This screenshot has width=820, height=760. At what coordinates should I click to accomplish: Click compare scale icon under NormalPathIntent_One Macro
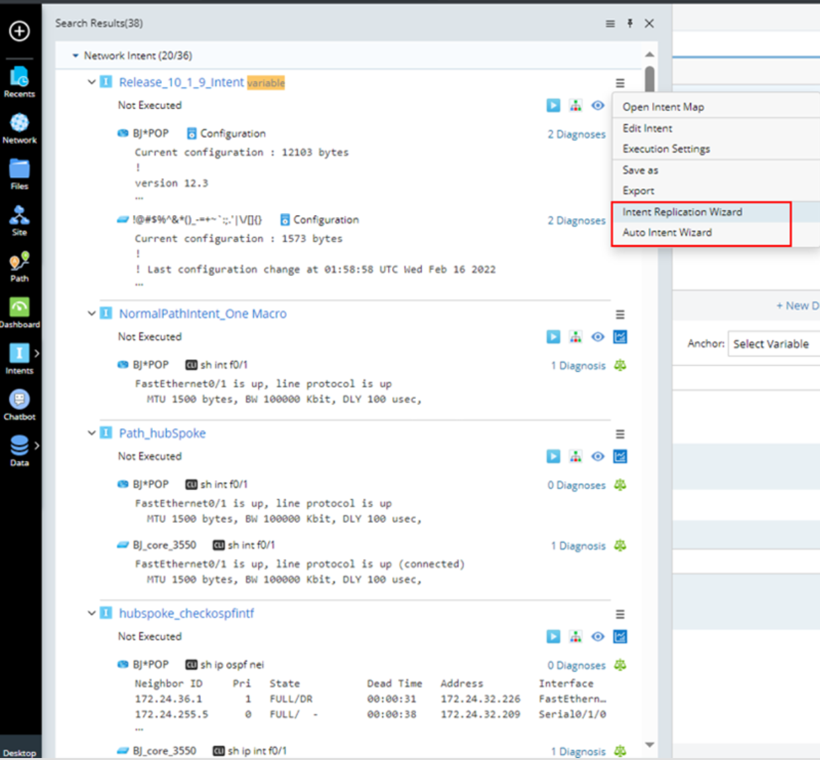pyautogui.click(x=620, y=365)
